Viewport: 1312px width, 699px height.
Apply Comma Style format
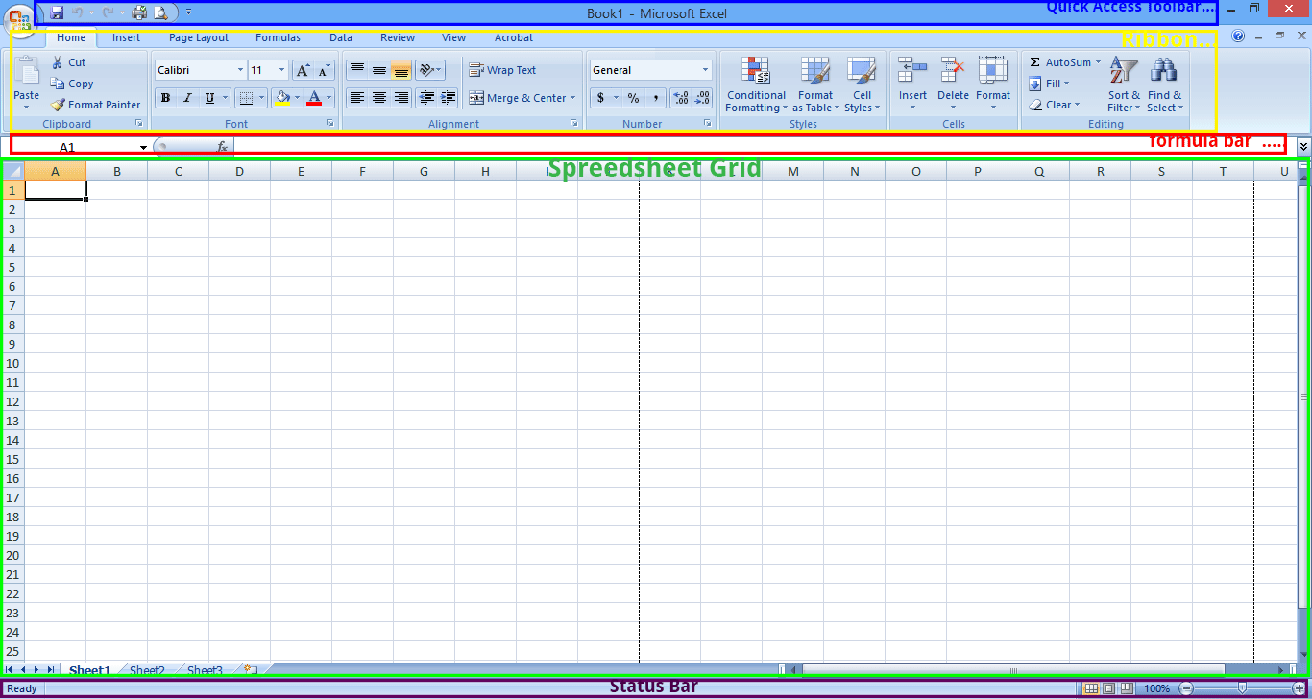coord(655,98)
